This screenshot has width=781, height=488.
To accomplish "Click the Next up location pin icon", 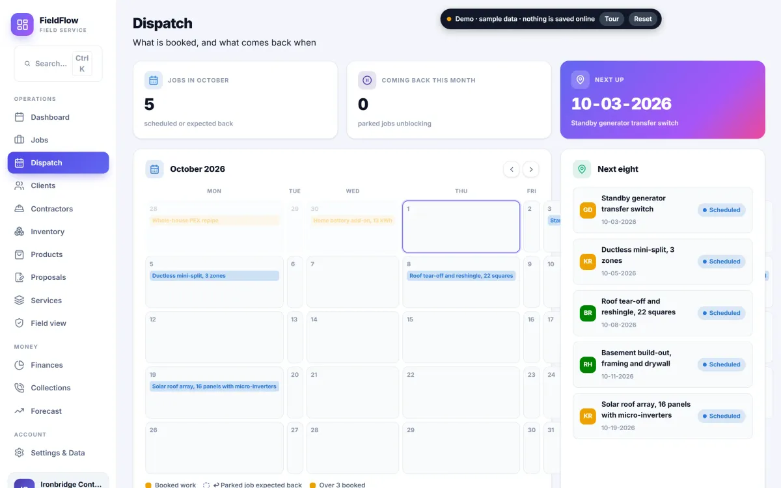I will (581, 79).
